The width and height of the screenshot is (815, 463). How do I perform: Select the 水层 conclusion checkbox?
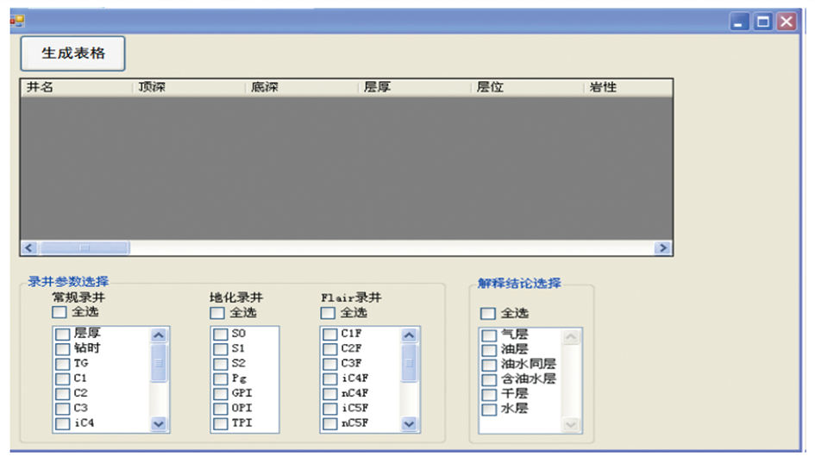coord(489,410)
